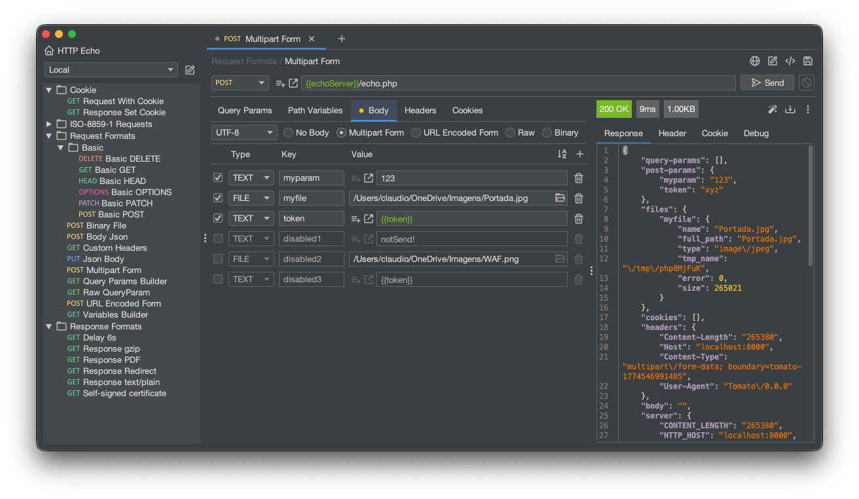Browse file for the myfile row
The height and width of the screenshot is (499, 859).
coord(560,198)
